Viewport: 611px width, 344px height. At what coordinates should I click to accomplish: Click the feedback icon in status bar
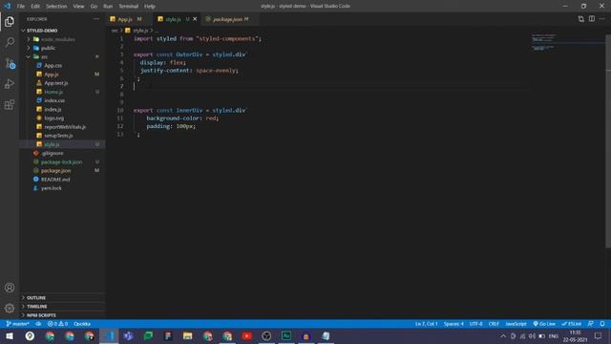pos(591,324)
